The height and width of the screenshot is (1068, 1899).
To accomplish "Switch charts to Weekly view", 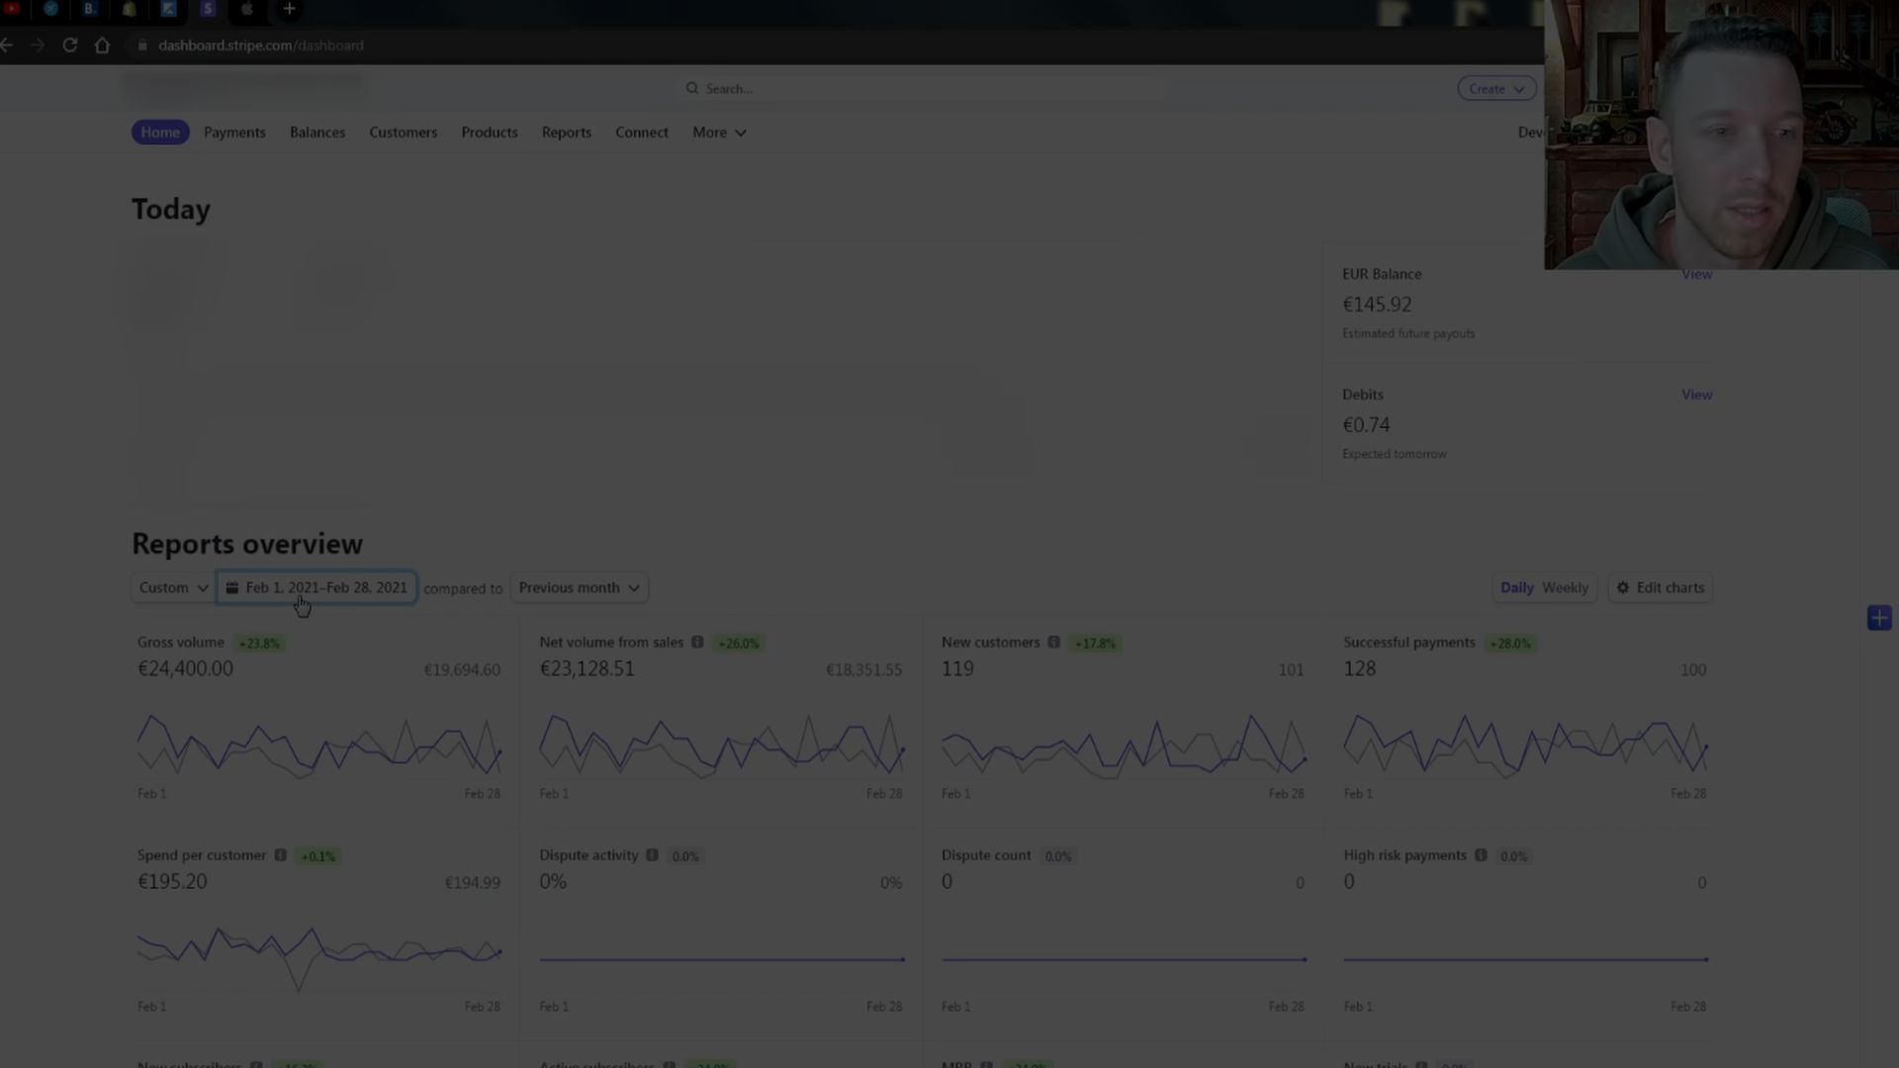I will click(1565, 587).
